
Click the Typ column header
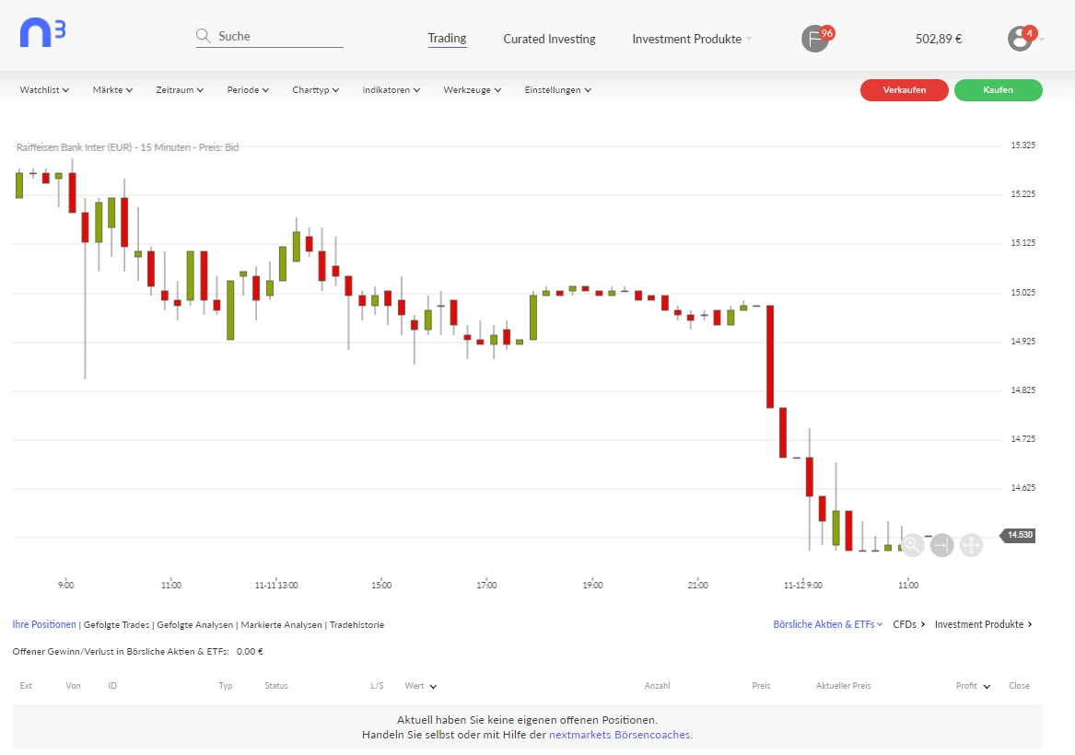click(226, 686)
